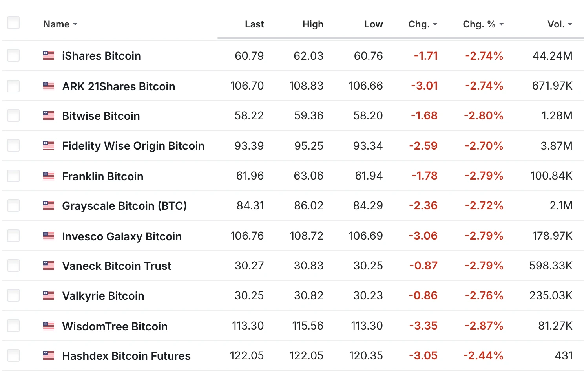
Task: Enable the checkbox for the Invesco Galaxy Bitcoin row
Action: click(13, 236)
